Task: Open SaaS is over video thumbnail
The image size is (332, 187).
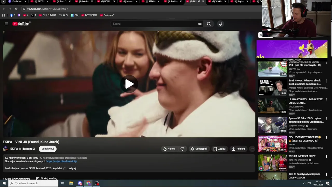Action: (x=272, y=88)
